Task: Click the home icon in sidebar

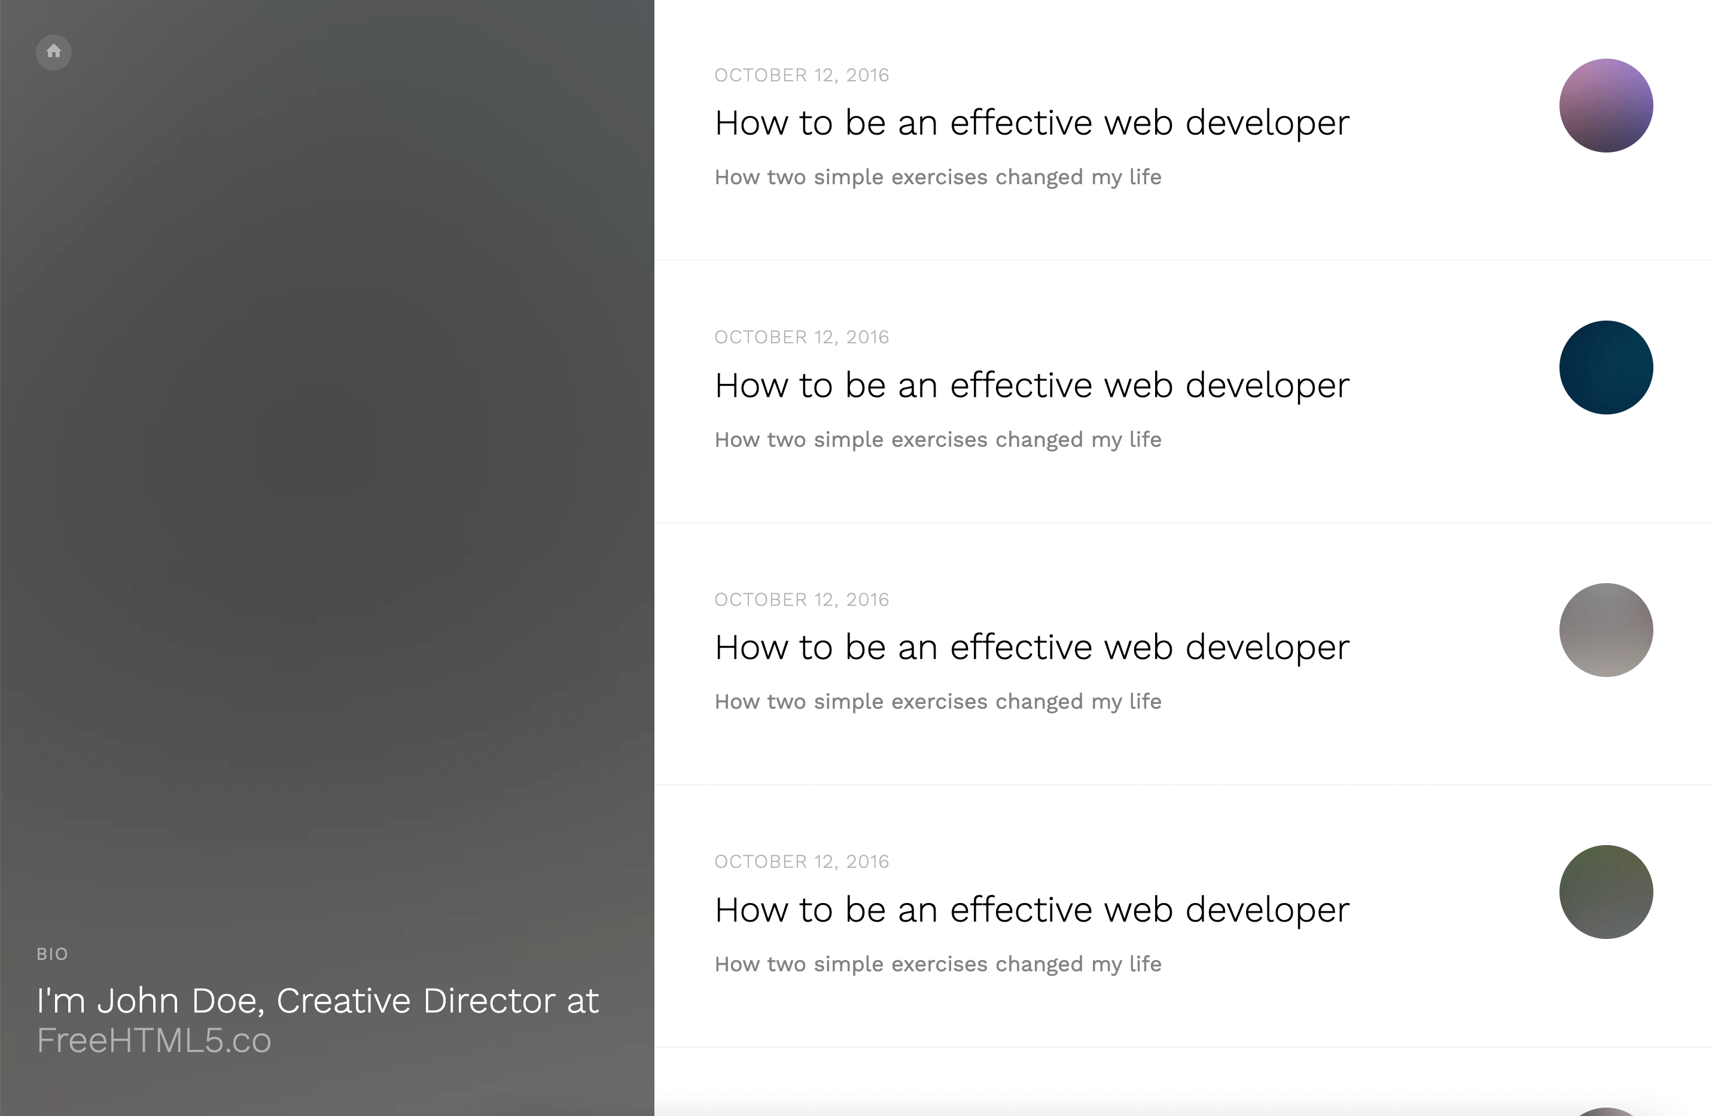Action: coord(53,52)
